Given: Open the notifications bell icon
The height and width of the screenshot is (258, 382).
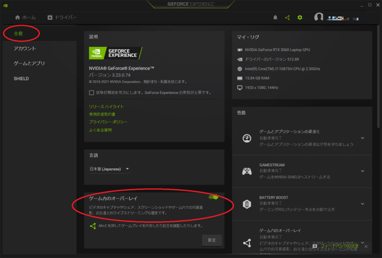Looking at the screenshot, I should (x=275, y=17).
